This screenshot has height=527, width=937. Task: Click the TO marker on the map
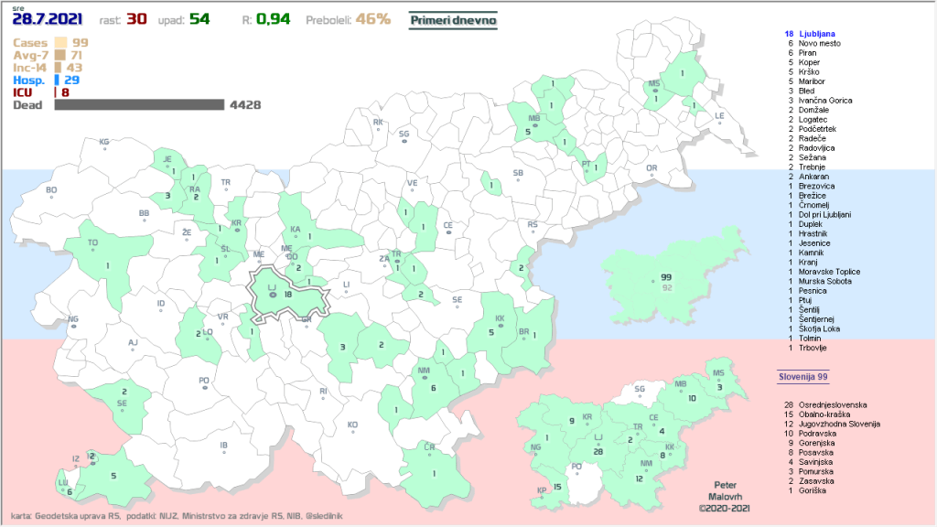(x=92, y=245)
